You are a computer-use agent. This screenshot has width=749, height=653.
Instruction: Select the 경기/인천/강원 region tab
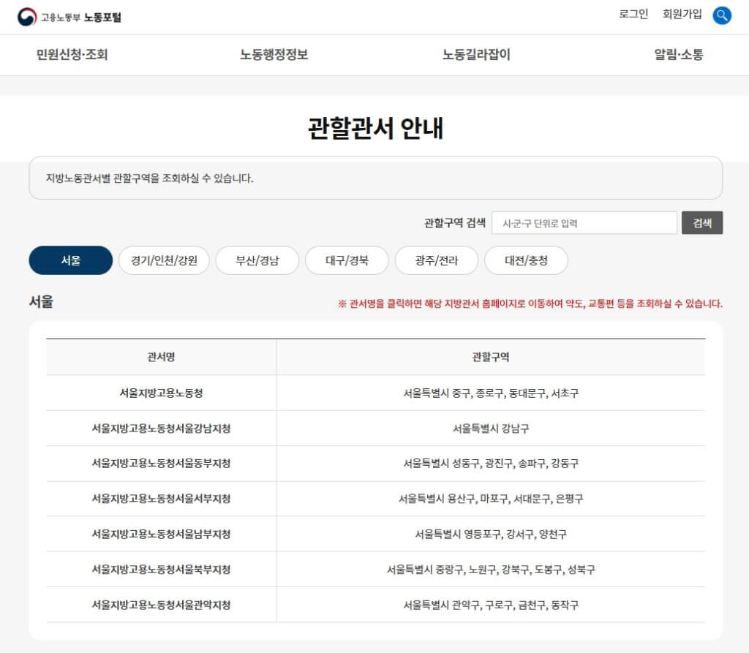click(164, 260)
